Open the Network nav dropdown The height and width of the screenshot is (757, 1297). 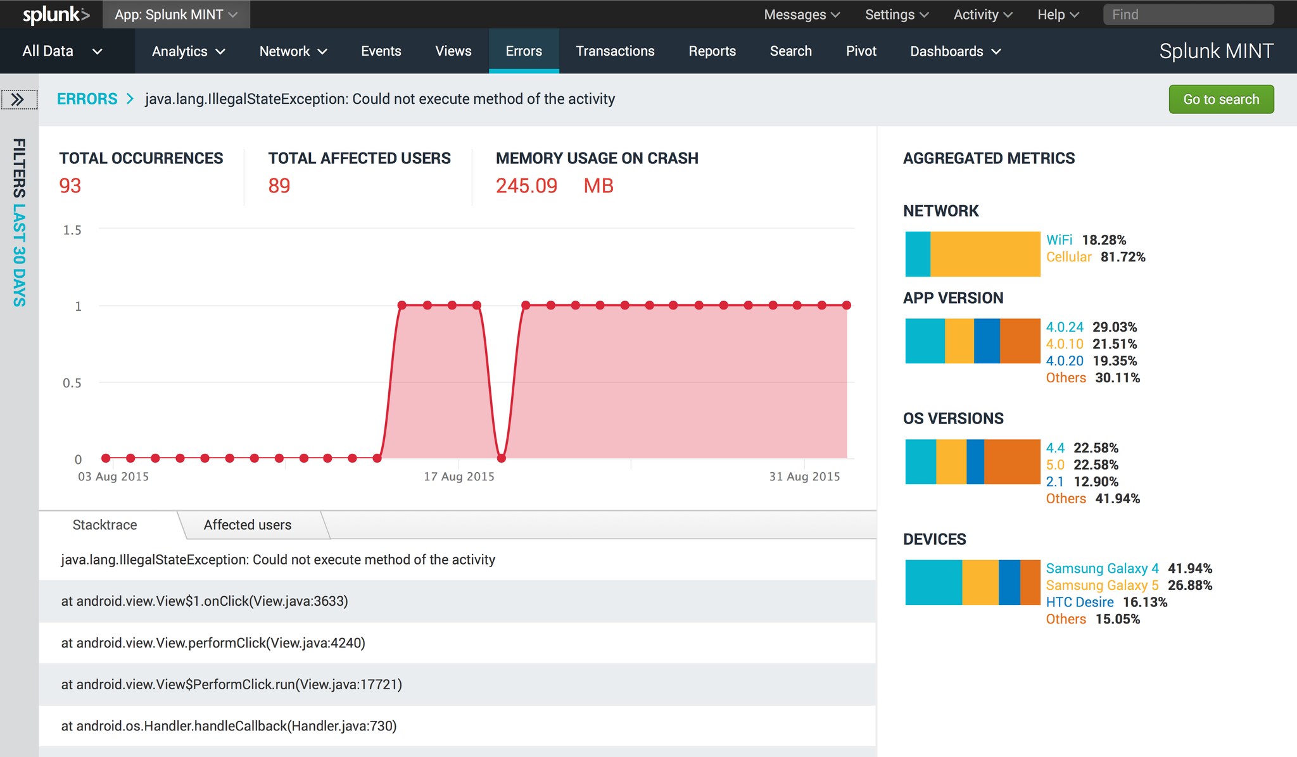[x=293, y=51]
